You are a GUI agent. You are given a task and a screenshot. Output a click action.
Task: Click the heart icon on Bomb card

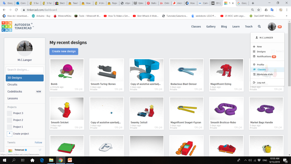click(76, 89)
